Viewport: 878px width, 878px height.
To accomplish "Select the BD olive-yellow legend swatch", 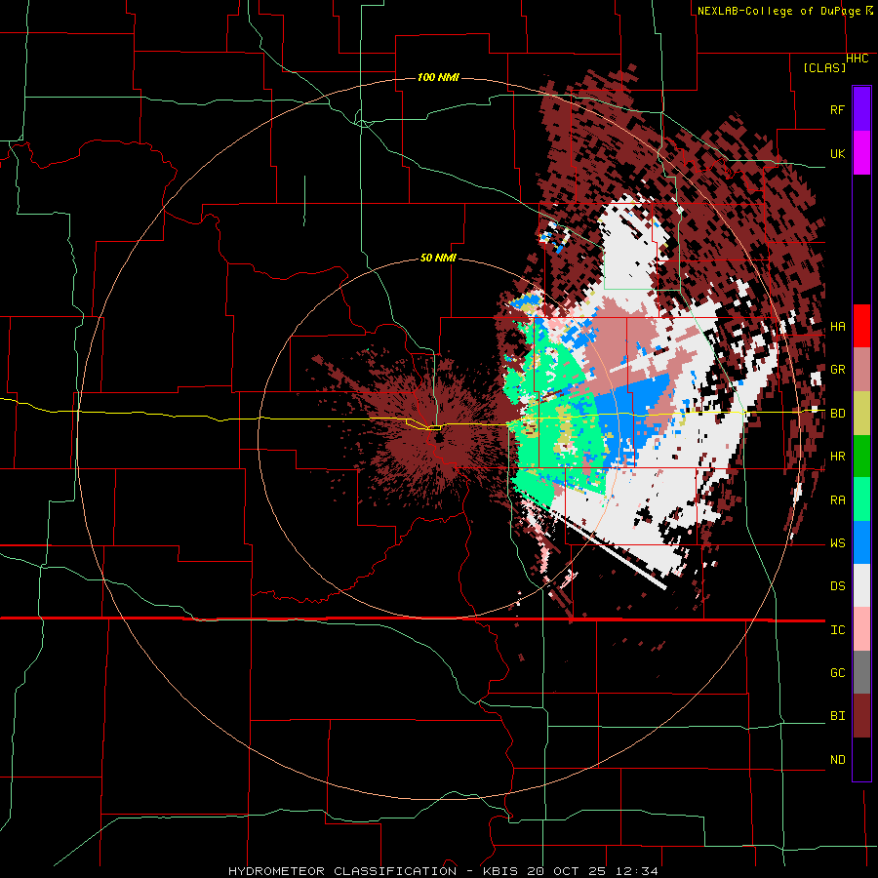I will click(x=861, y=414).
